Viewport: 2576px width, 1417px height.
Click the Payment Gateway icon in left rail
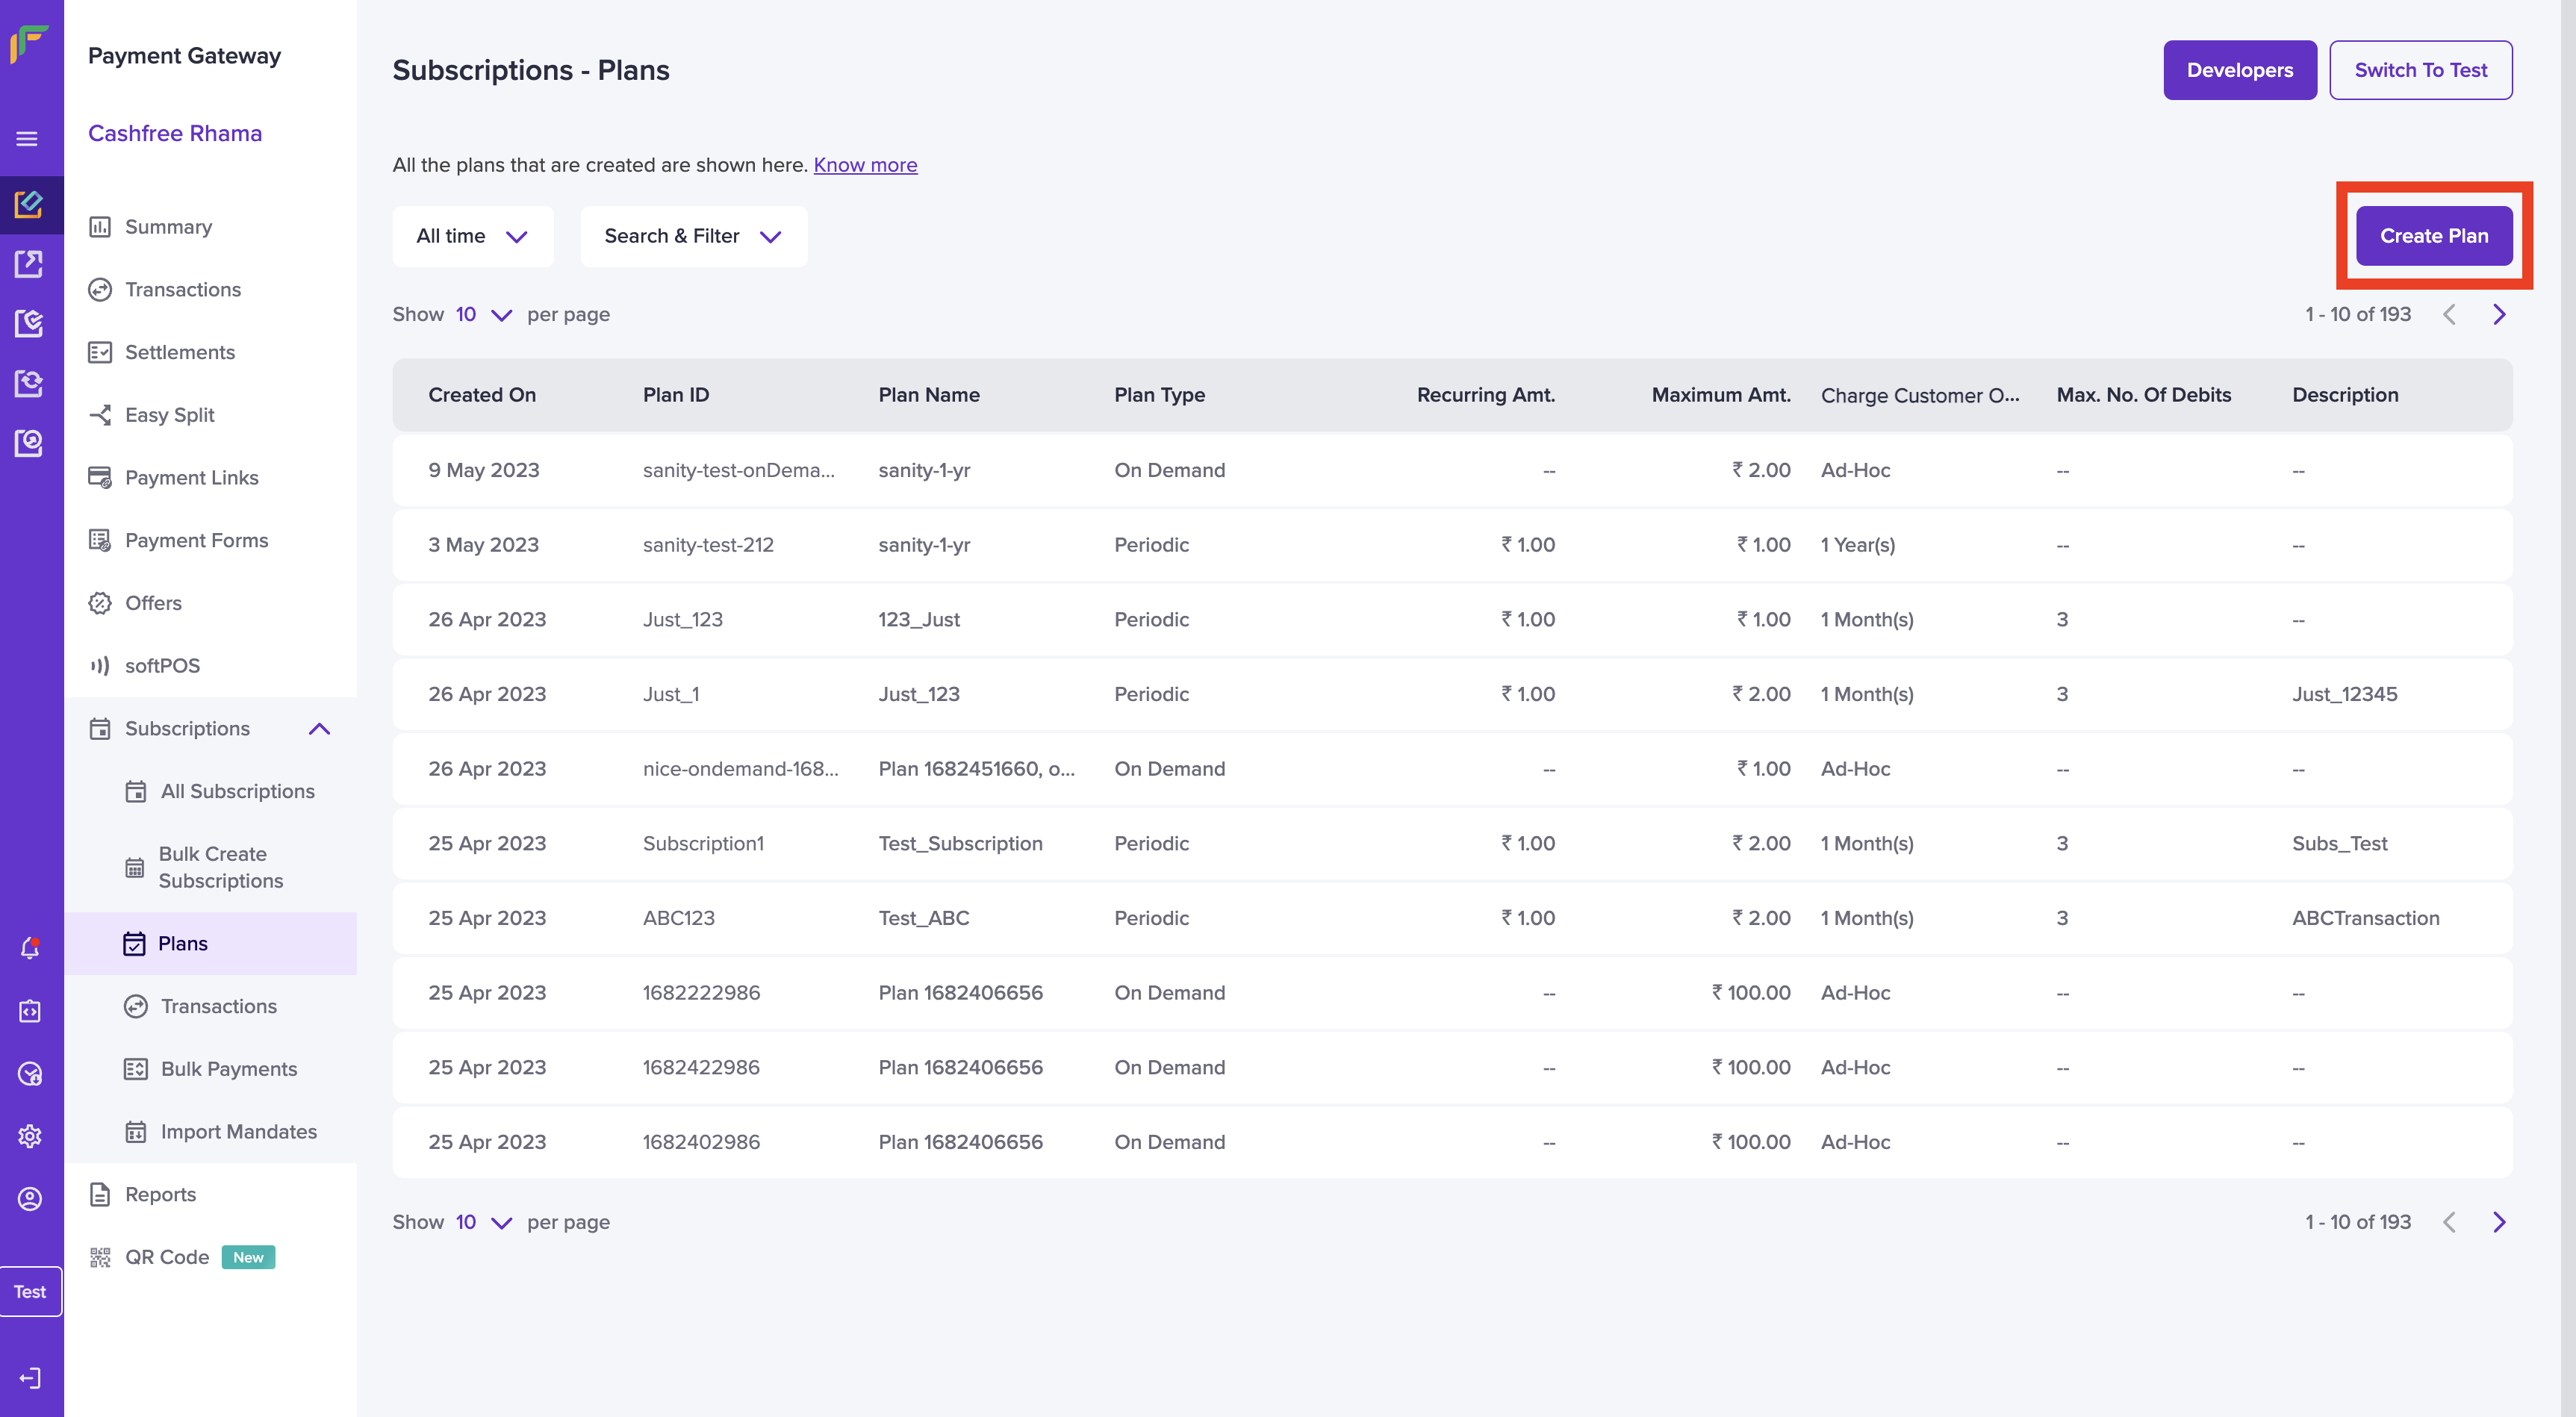coord(30,204)
